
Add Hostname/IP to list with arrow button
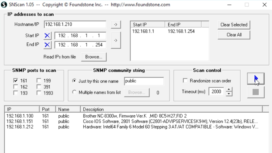(x=115, y=24)
